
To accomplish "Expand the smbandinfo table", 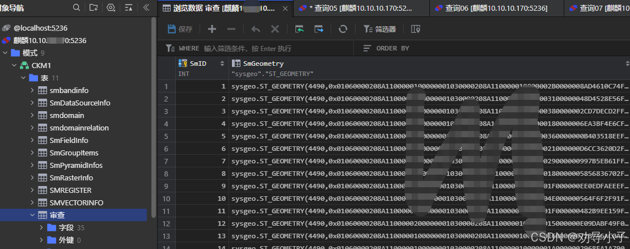I will (32, 90).
